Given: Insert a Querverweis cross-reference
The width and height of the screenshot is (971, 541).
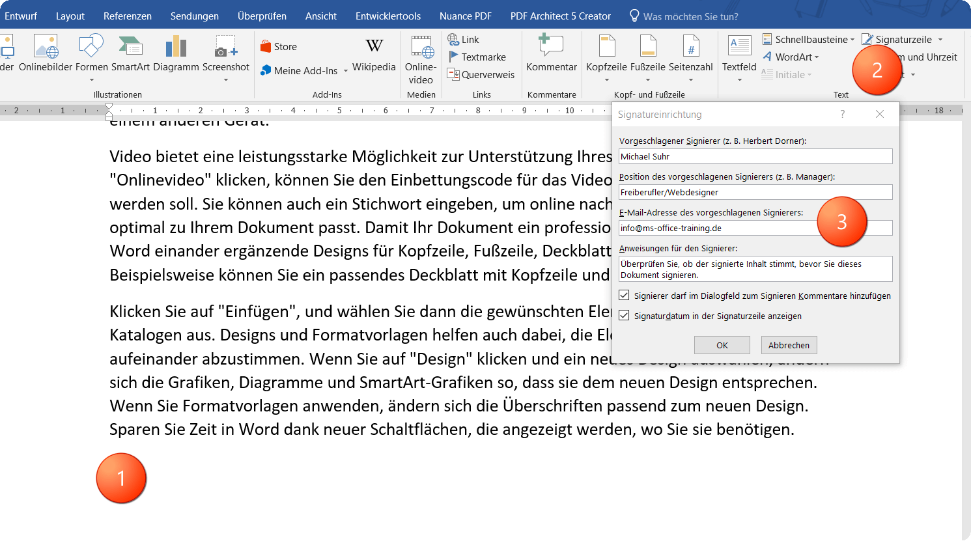Looking at the screenshot, I should [x=481, y=75].
